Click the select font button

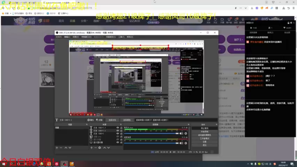click(x=112, y=120)
